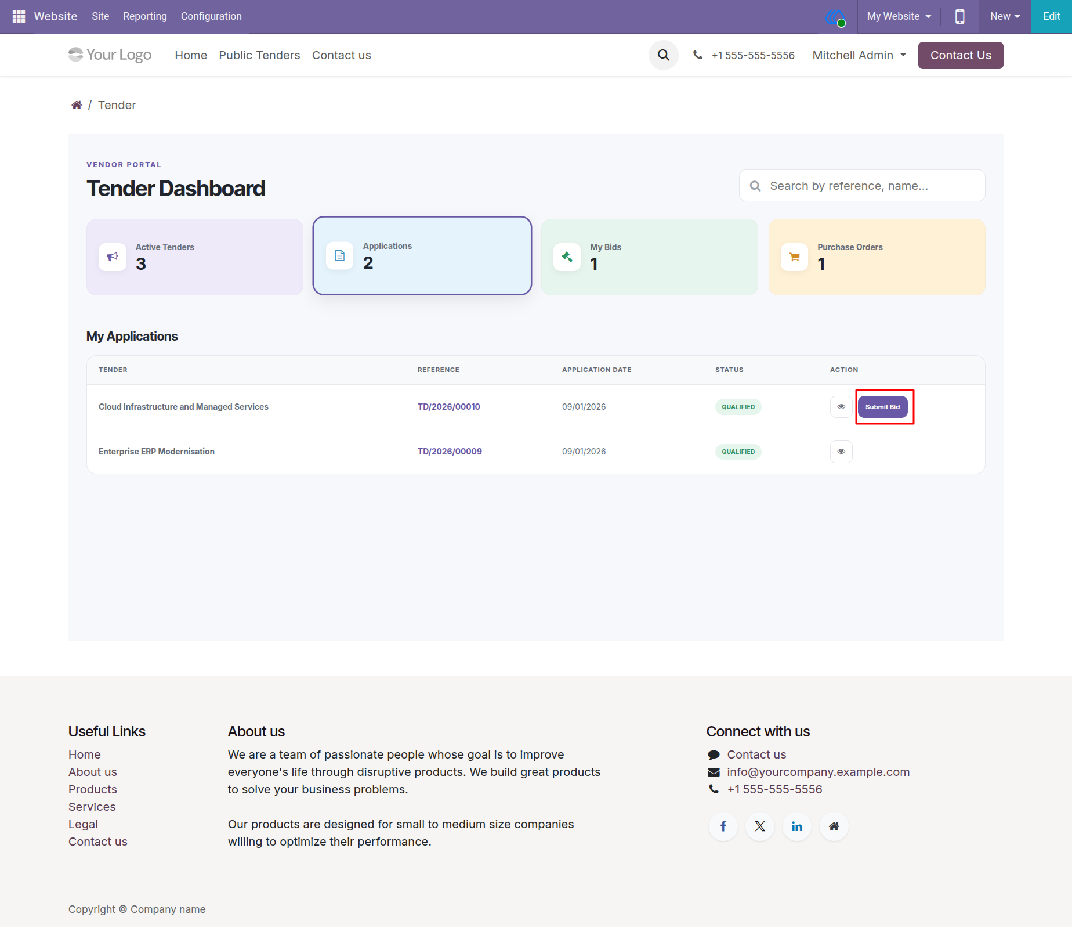This screenshot has height=928, width=1072.
Task: View the Cloud Infrastructure application eye icon
Action: (841, 407)
